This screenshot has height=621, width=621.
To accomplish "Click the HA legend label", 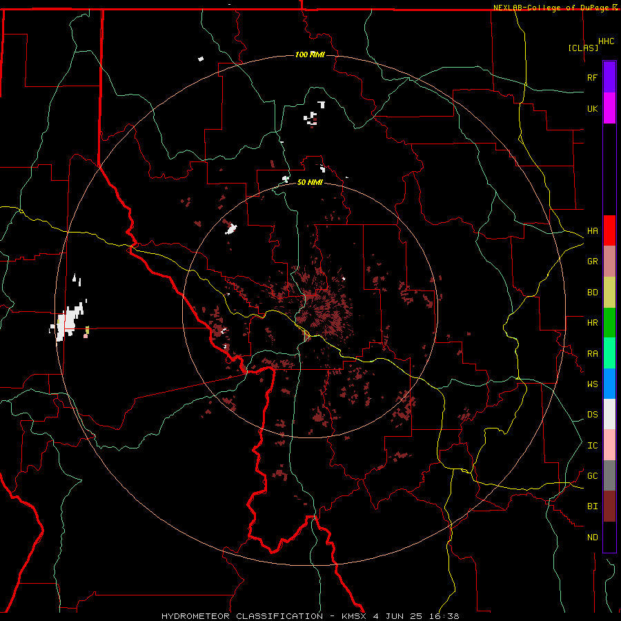I will coord(592,230).
